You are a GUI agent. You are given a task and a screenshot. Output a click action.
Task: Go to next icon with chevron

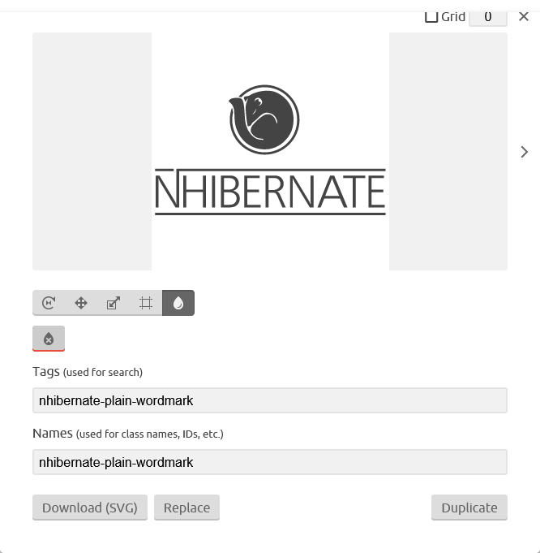pyautogui.click(x=524, y=152)
